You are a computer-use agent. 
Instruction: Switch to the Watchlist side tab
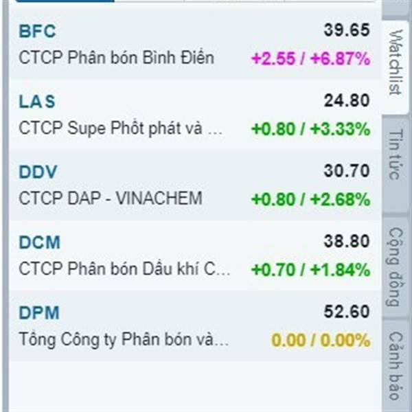pos(396,62)
